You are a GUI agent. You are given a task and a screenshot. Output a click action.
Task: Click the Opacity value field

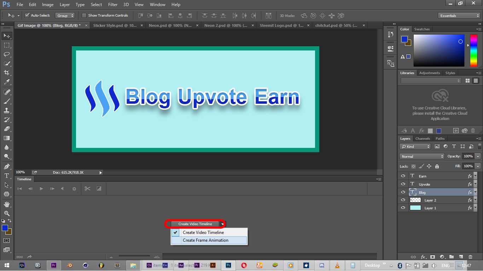tap(468, 156)
